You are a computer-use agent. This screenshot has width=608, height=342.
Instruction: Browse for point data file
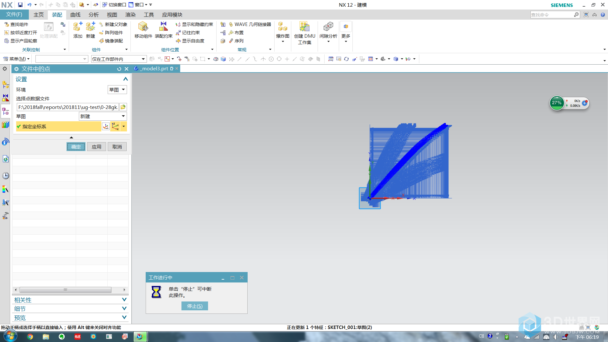click(x=123, y=107)
